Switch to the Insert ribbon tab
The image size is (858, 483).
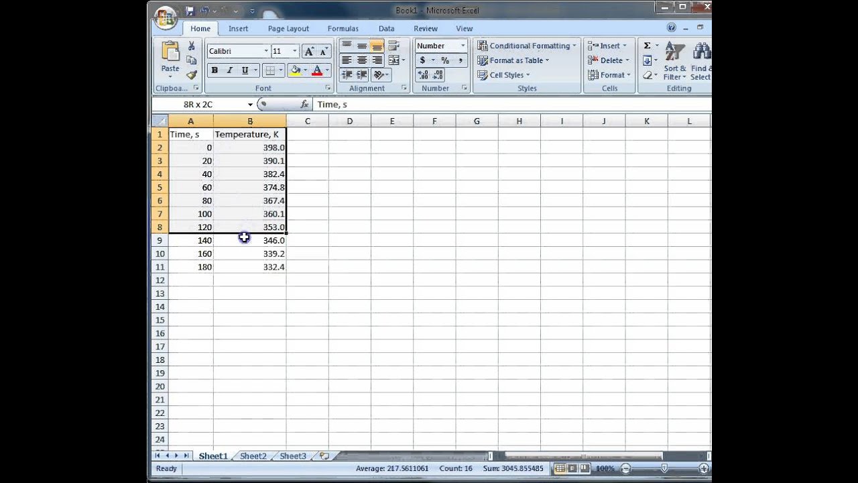pos(238,29)
